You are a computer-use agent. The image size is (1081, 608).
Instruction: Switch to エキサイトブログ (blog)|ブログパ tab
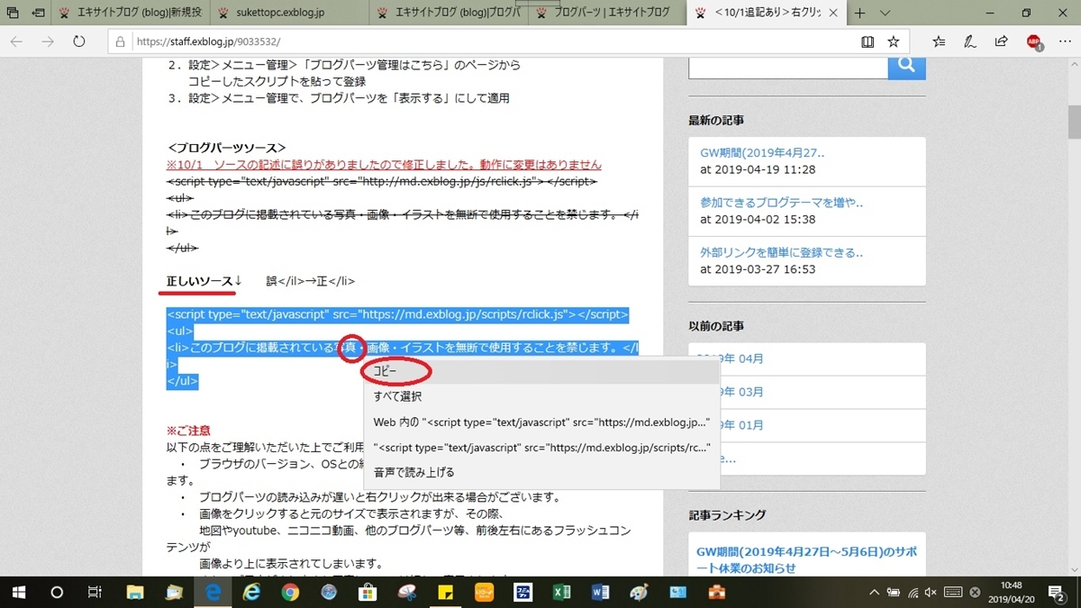click(448, 13)
